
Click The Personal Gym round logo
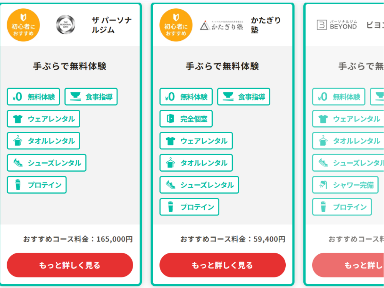coord(66,25)
